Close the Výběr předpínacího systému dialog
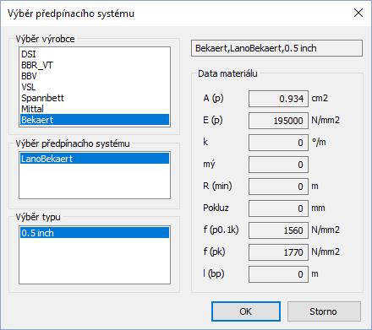The image size is (372, 330). [358, 13]
